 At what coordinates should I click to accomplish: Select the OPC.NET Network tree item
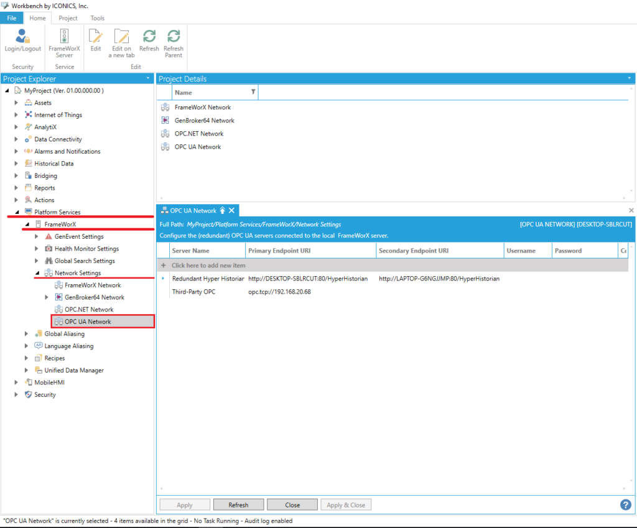[89, 310]
